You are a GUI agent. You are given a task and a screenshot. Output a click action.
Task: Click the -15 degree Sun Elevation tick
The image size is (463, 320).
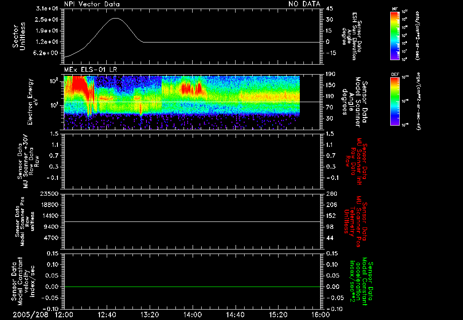(331, 53)
